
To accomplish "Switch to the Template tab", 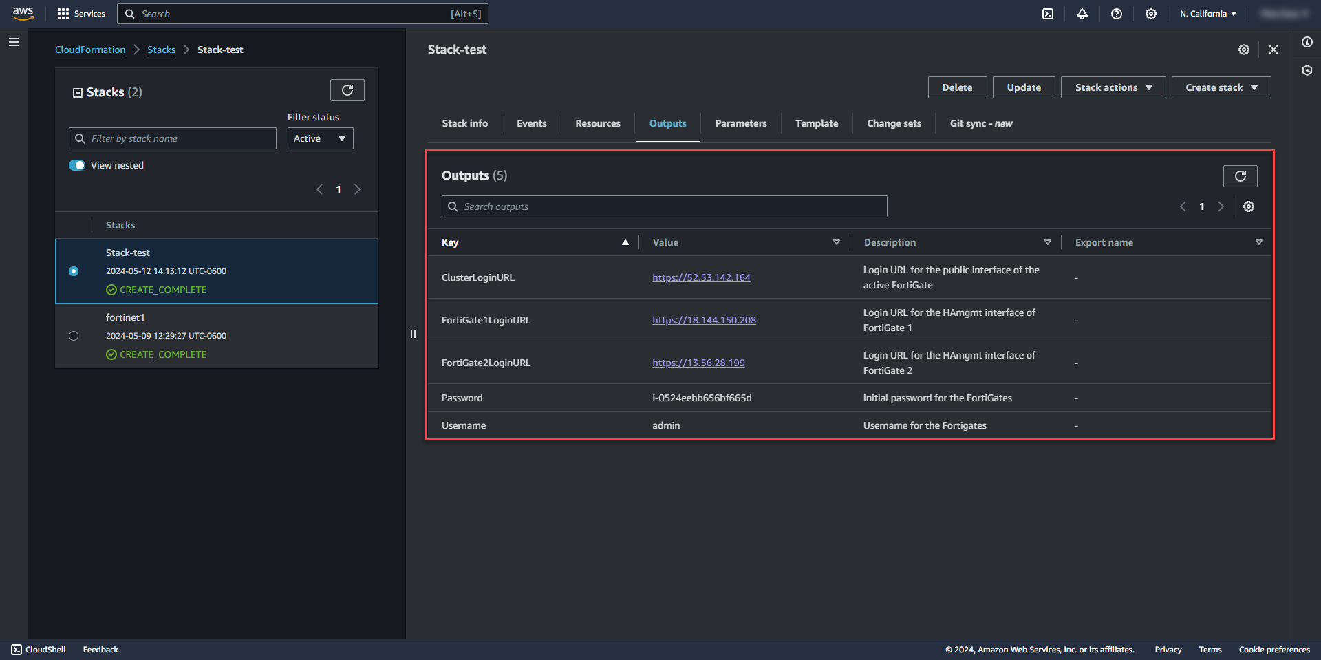I will tap(817, 124).
